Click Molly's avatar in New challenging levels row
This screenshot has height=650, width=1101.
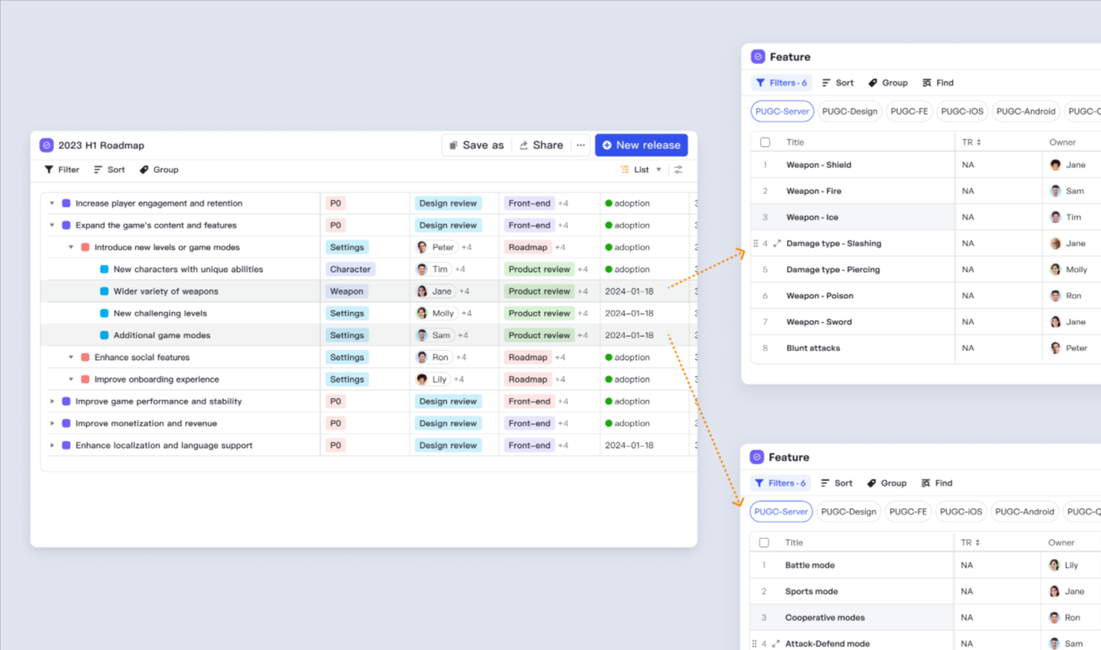tap(423, 313)
